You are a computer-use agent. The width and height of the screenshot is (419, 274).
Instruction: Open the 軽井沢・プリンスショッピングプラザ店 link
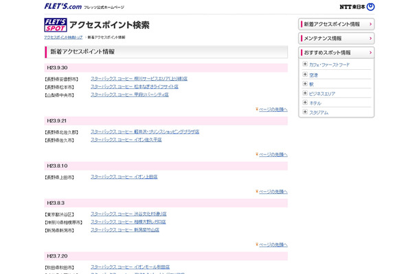click(145, 132)
